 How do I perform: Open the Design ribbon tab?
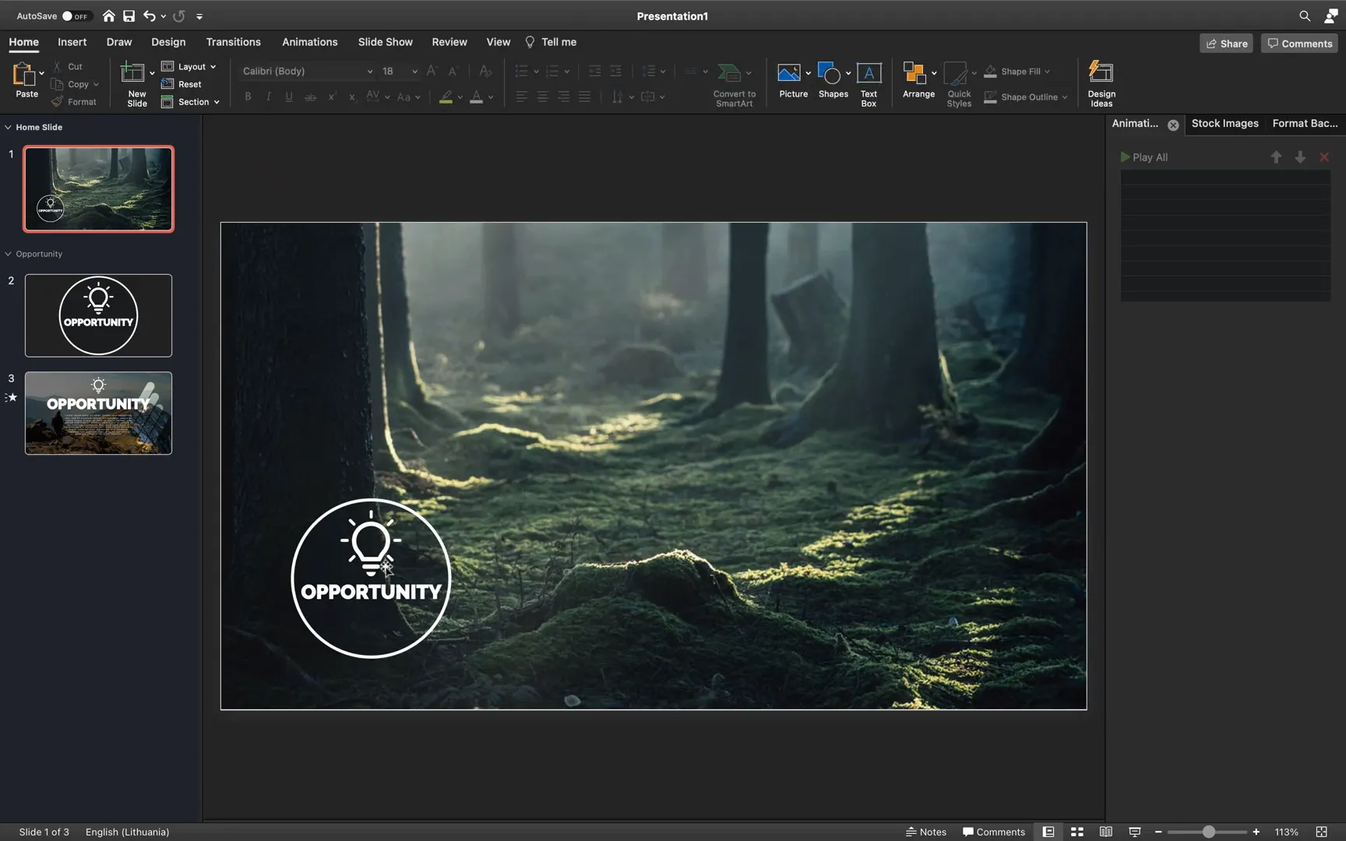click(x=168, y=42)
